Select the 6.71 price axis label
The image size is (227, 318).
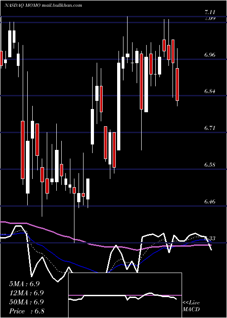pyautogui.click(x=210, y=128)
